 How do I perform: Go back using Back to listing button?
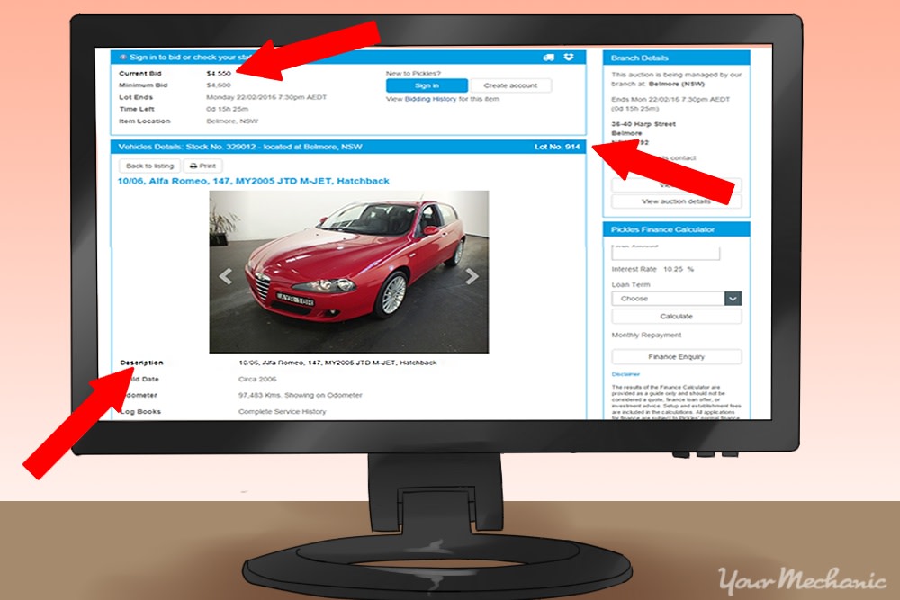click(x=149, y=166)
